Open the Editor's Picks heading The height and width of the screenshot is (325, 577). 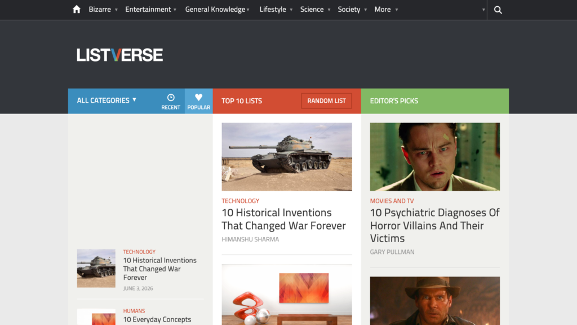tap(394, 101)
